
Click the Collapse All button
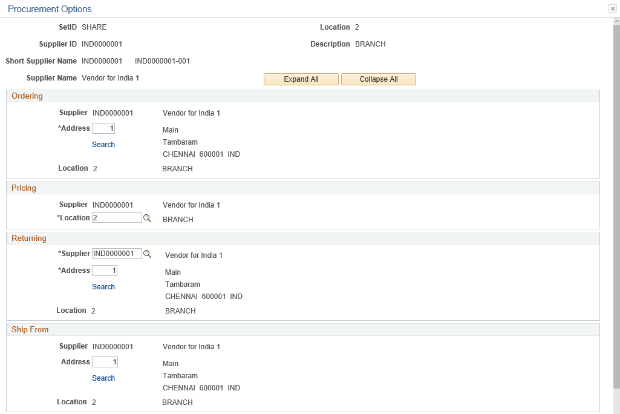click(378, 79)
